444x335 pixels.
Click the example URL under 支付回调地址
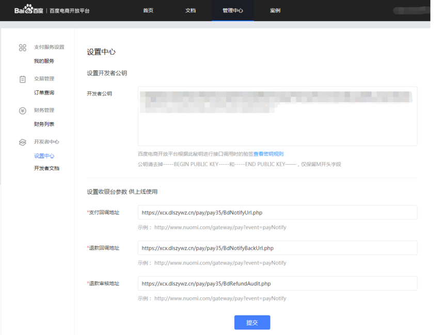click(x=220, y=227)
